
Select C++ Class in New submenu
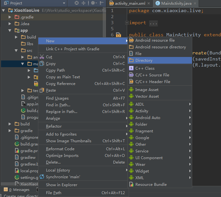160,68
